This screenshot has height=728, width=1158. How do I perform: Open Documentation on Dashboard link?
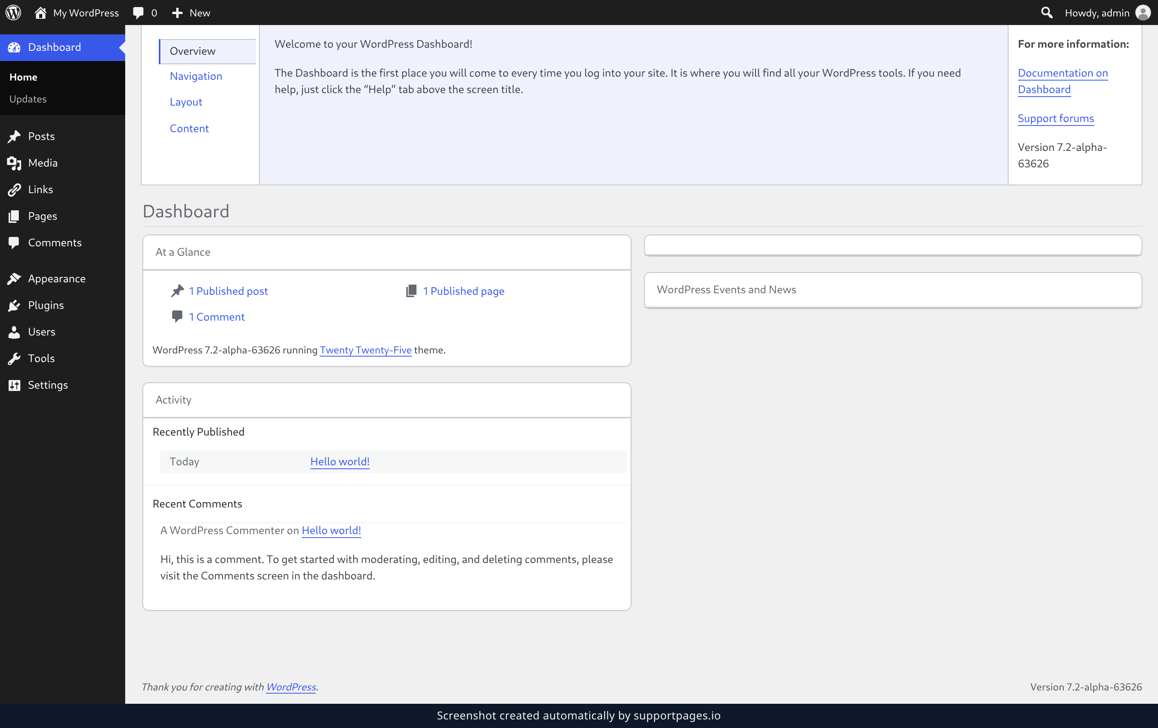(1063, 81)
